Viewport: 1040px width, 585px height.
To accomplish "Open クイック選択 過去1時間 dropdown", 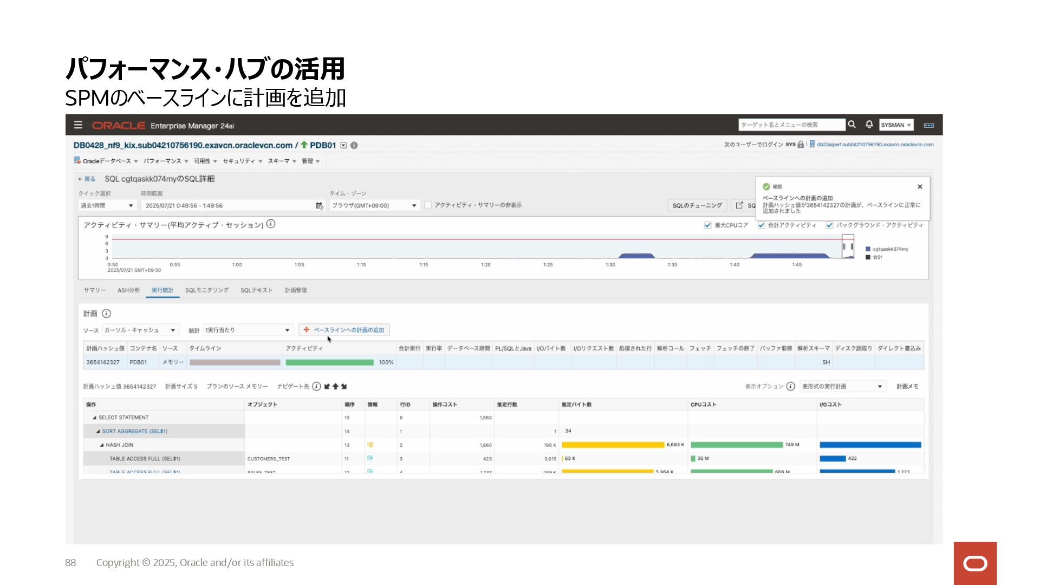I will click(107, 206).
